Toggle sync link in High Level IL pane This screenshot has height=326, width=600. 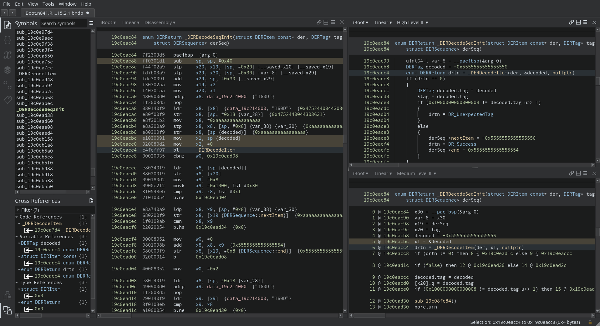(571, 23)
